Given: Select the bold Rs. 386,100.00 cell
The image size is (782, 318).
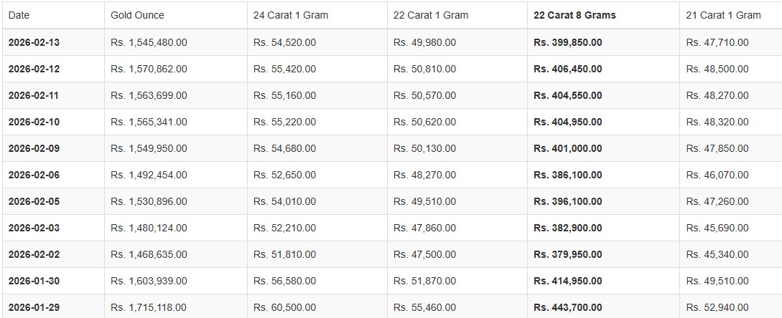Looking at the screenshot, I should pos(567,175).
